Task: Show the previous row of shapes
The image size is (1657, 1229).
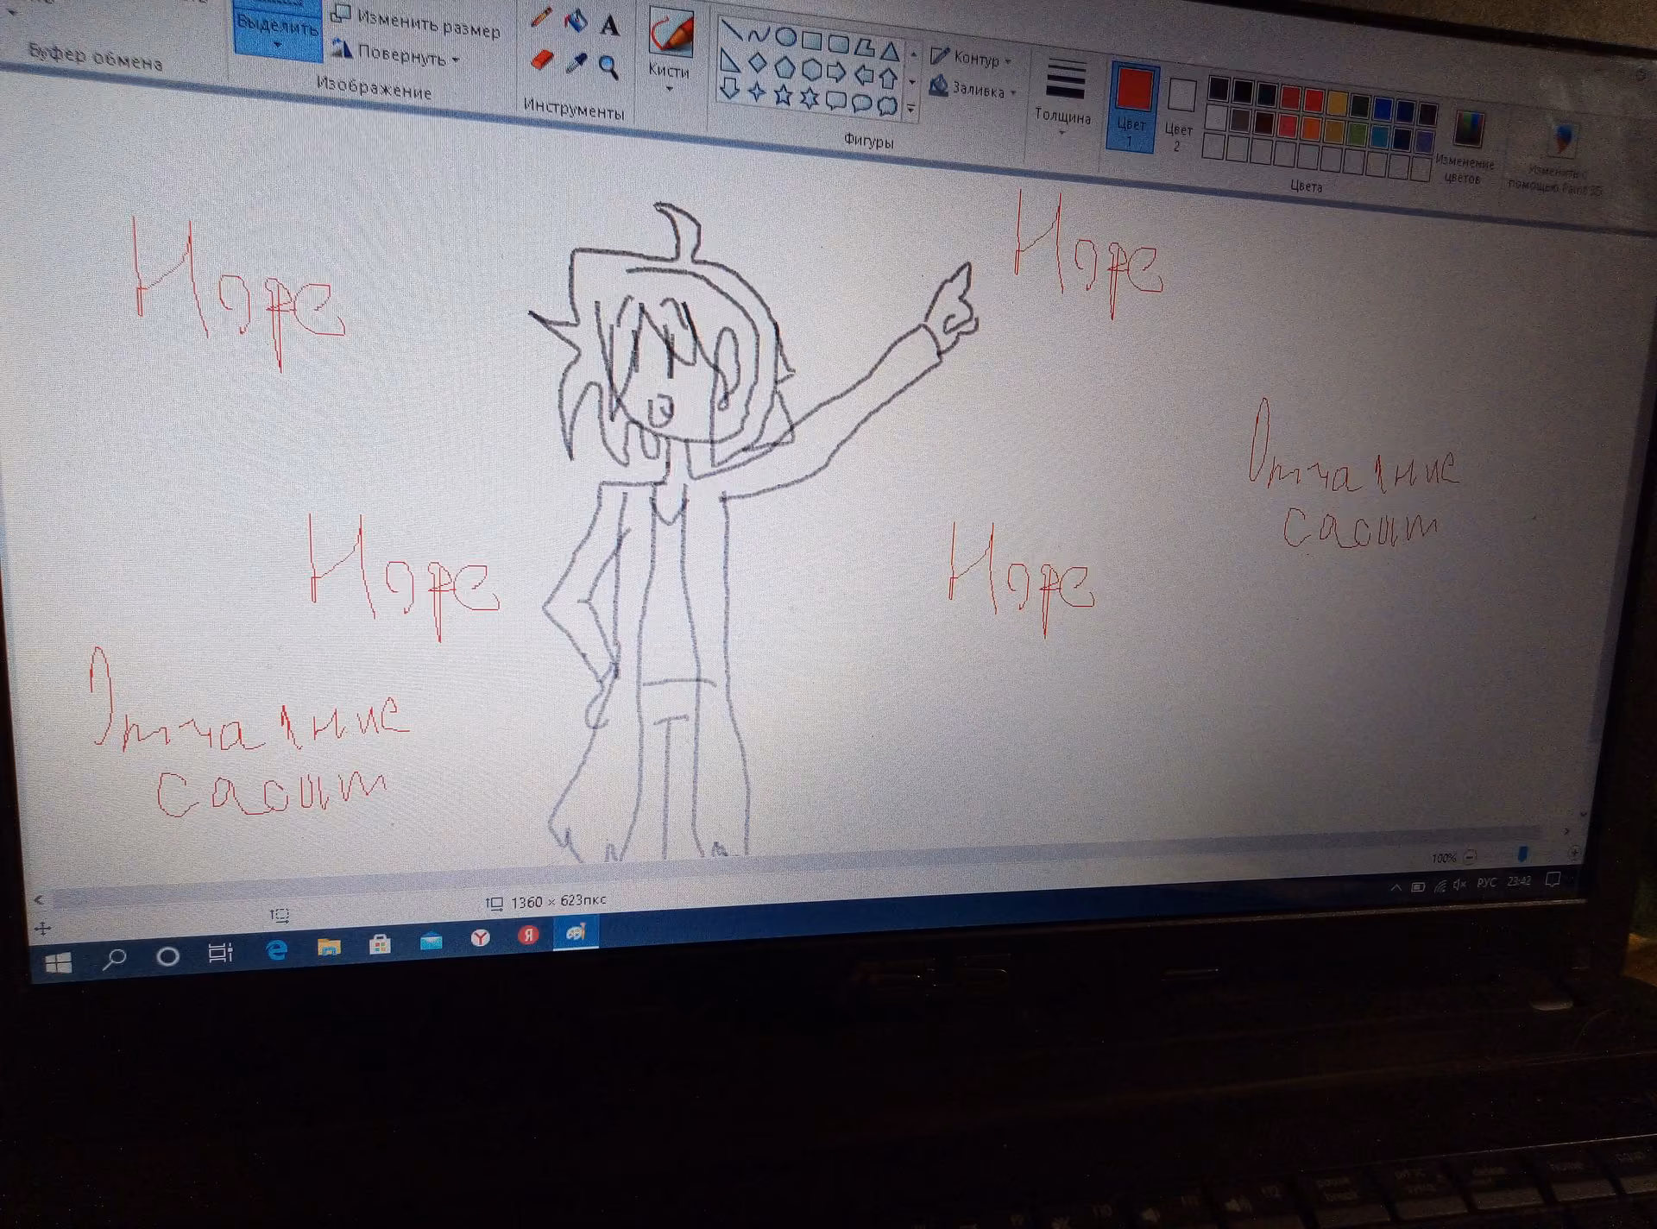Action: tap(914, 55)
